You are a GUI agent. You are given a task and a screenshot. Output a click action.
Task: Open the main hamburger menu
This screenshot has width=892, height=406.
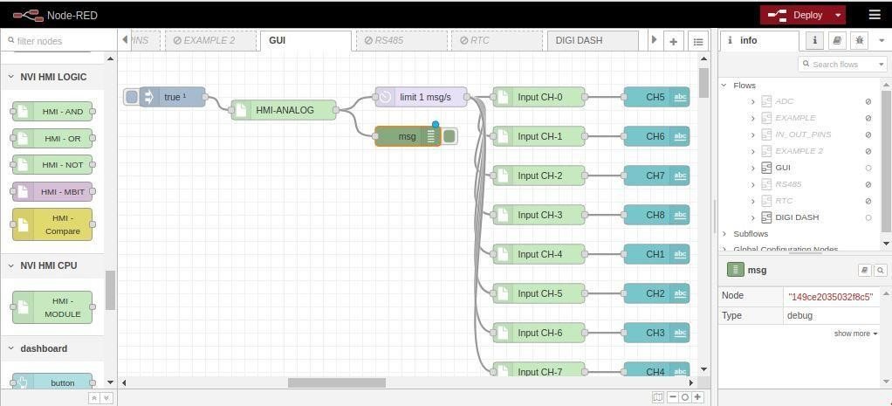tap(874, 15)
